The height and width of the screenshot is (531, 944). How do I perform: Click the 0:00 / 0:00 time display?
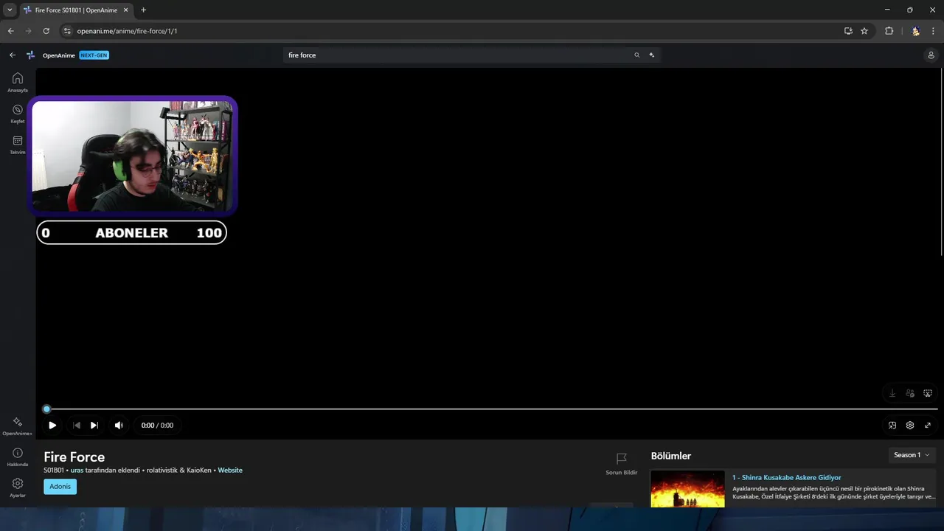157,426
